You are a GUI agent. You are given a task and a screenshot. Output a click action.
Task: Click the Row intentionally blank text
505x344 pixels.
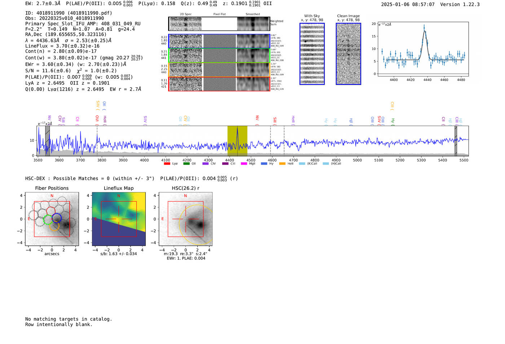point(59,325)
